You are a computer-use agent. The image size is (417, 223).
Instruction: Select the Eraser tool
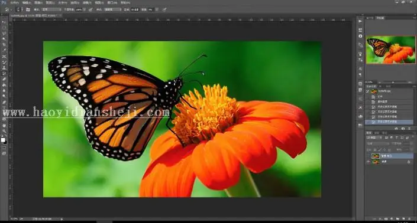tap(4, 79)
